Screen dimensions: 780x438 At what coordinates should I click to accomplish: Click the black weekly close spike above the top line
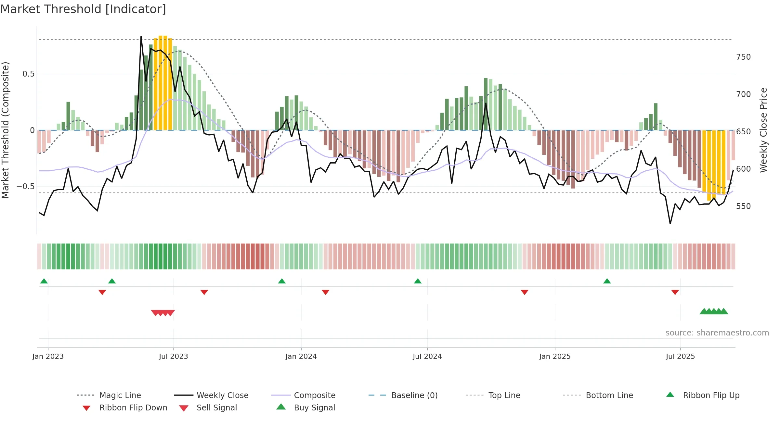click(141, 38)
